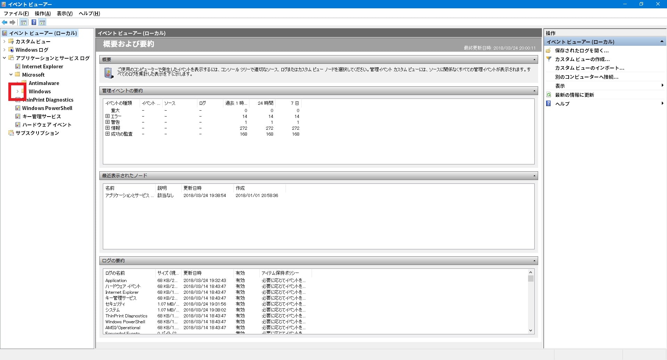Click the blue Help toolbar icon

34,23
